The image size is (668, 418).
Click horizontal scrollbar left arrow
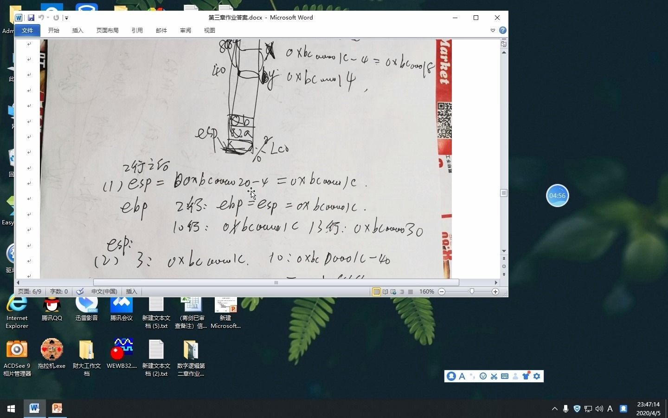pos(18,282)
